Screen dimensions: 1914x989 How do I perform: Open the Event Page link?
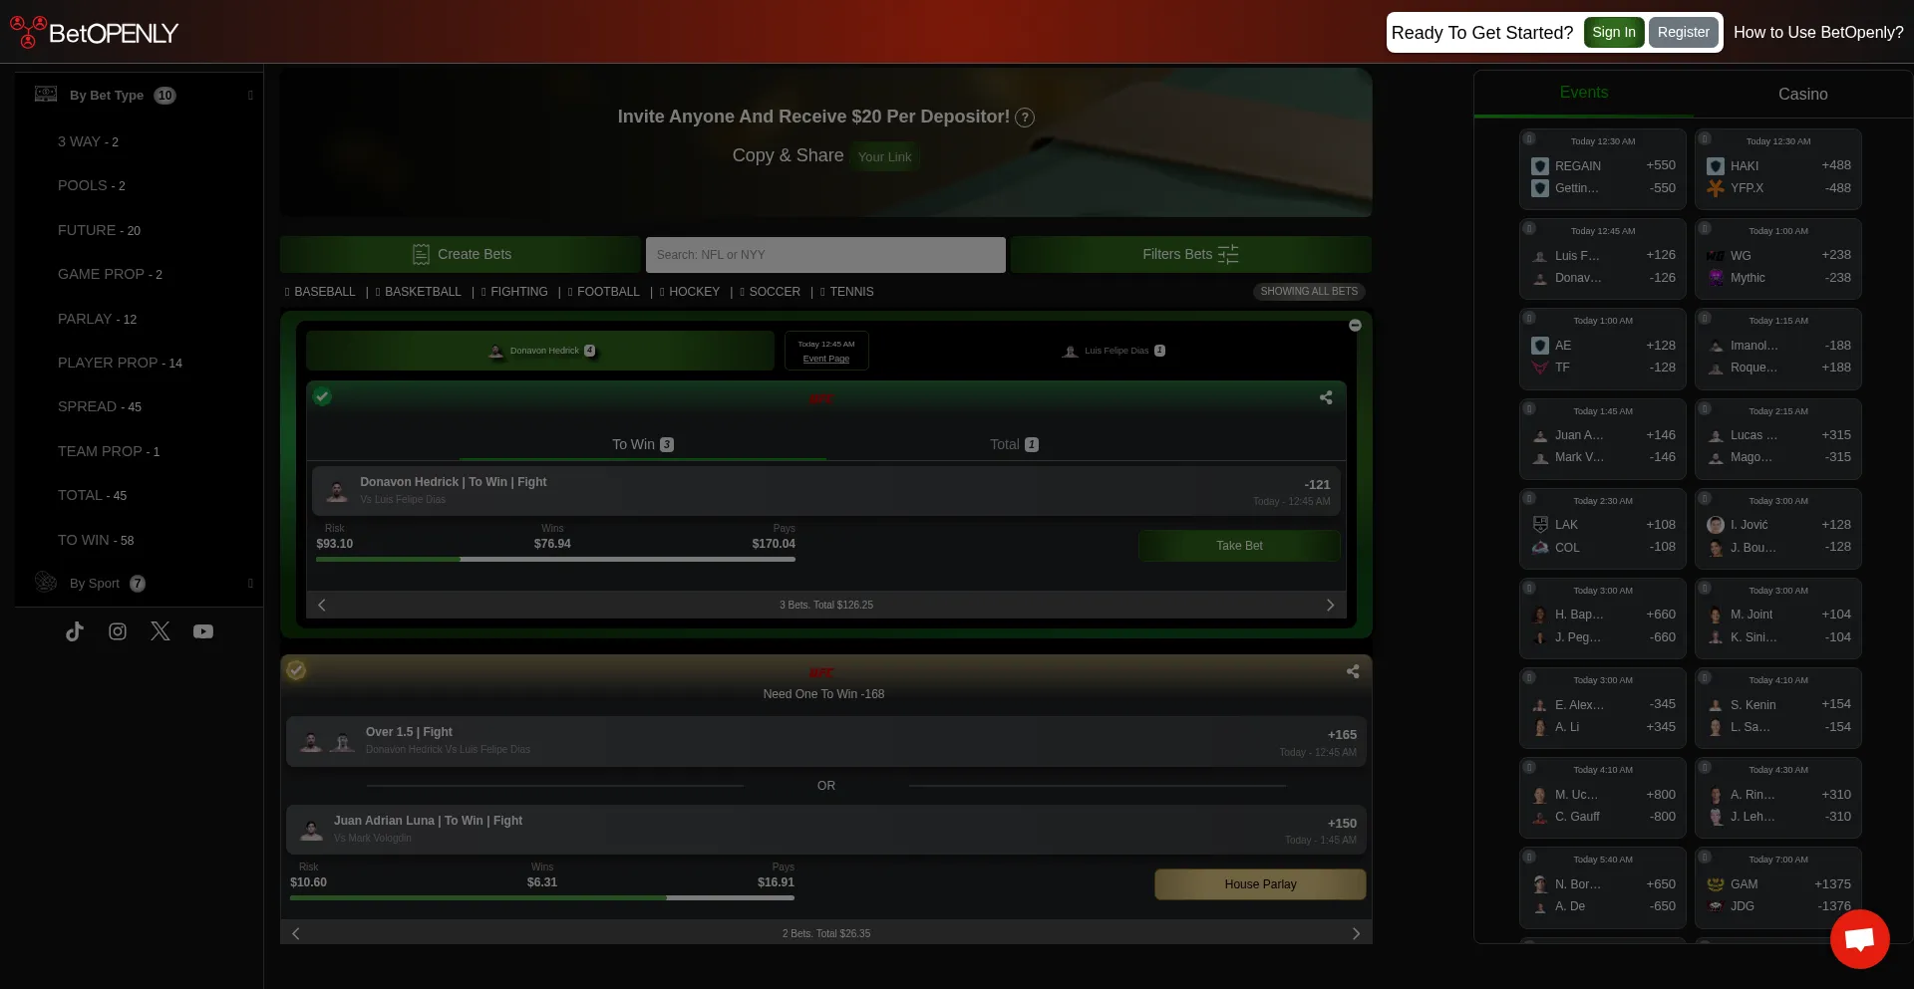826,359
